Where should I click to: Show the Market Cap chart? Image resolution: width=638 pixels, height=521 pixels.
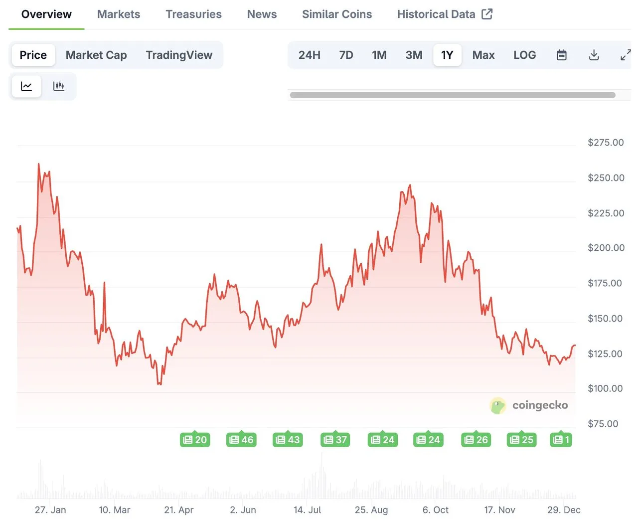[96, 55]
